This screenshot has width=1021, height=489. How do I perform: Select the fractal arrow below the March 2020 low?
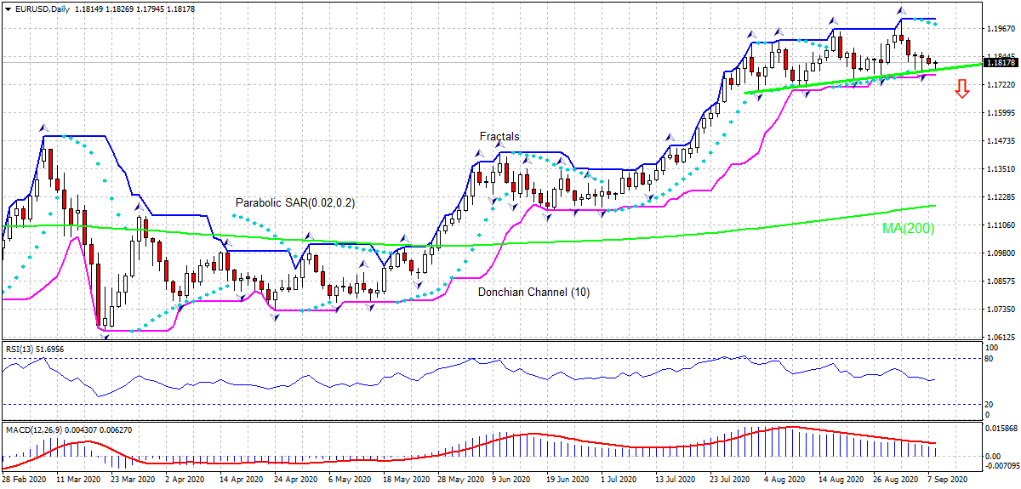point(106,337)
